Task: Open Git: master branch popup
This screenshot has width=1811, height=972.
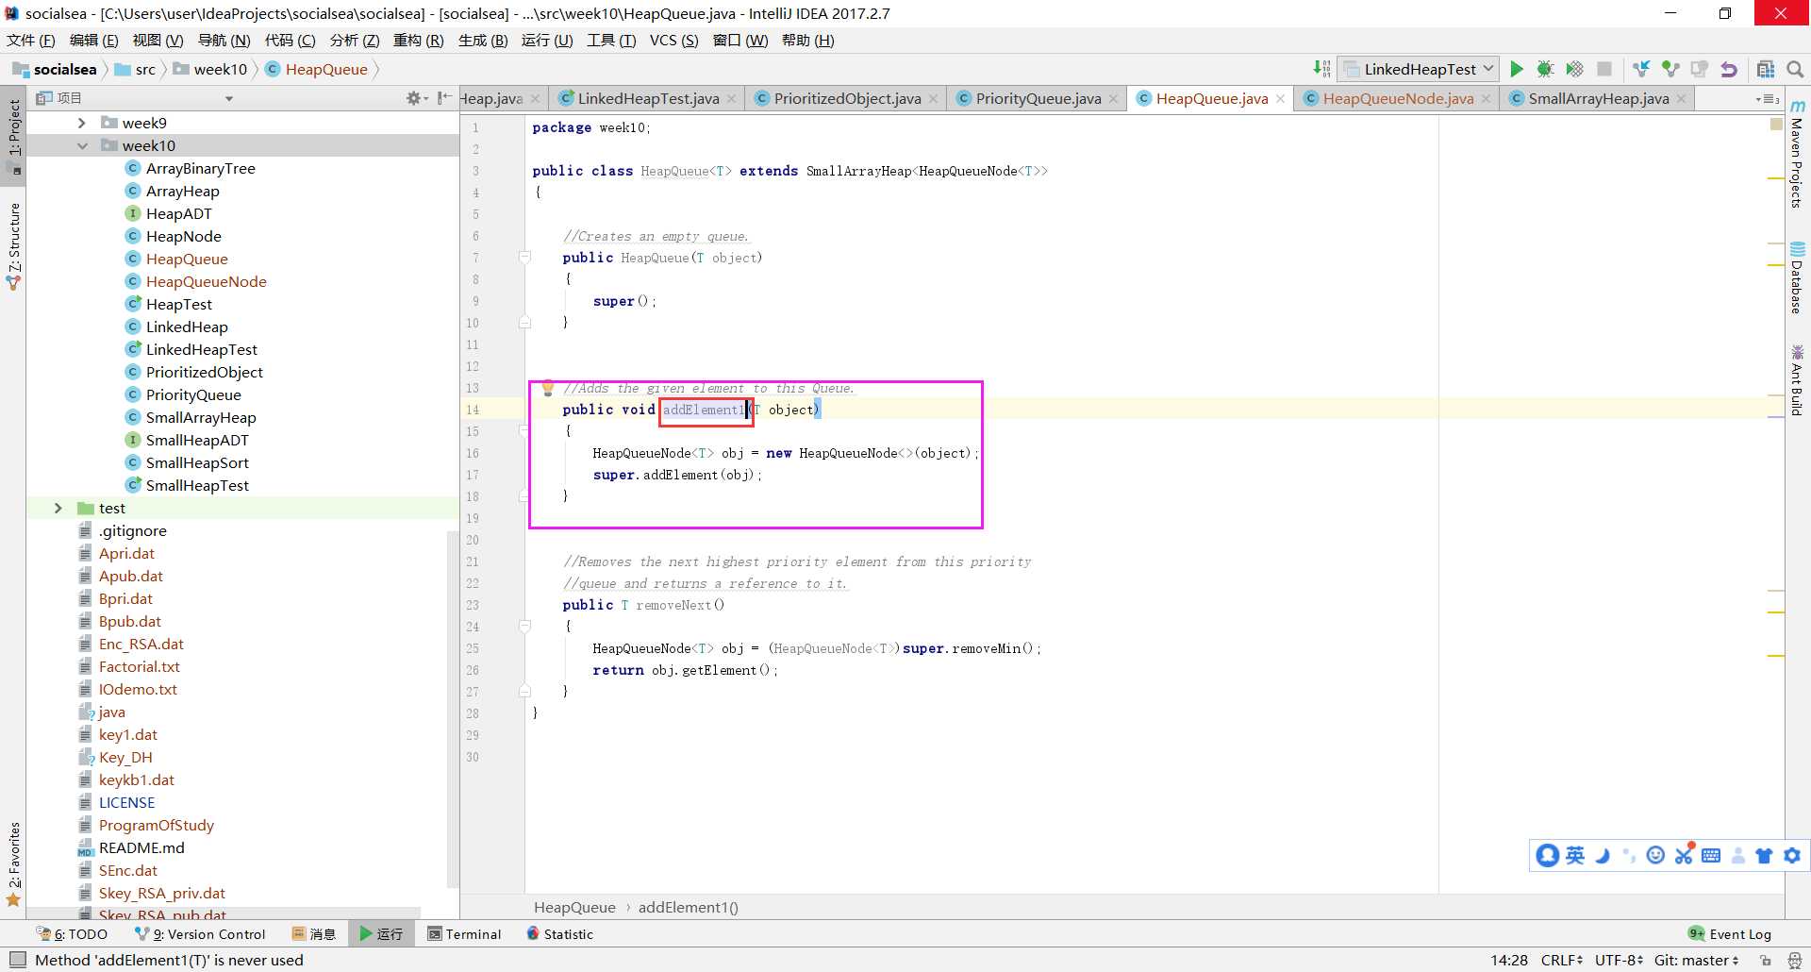Action: coord(1696,960)
